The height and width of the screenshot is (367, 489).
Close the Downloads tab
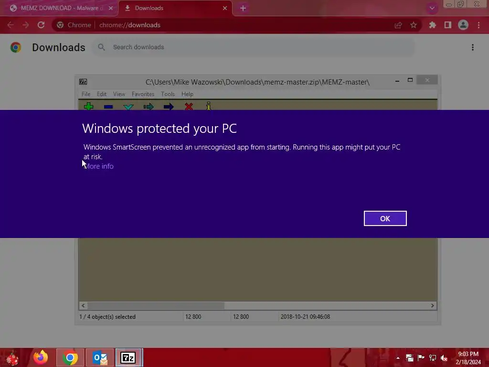pos(225,8)
